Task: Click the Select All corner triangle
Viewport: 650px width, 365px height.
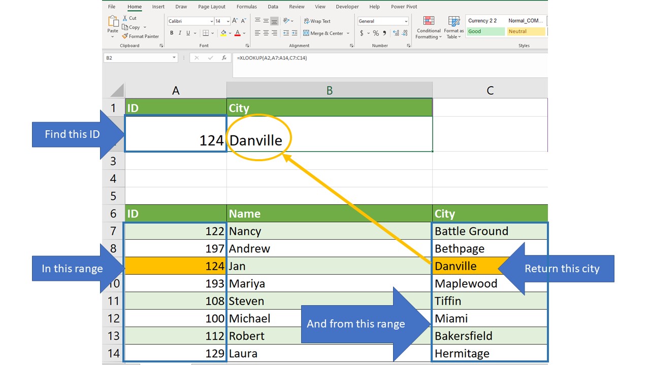Action: [x=117, y=91]
